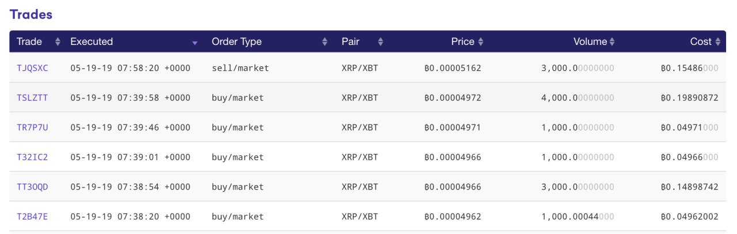This screenshot has height=234, width=737.
Task: Click the Executed column sort arrow
Action: [x=195, y=43]
